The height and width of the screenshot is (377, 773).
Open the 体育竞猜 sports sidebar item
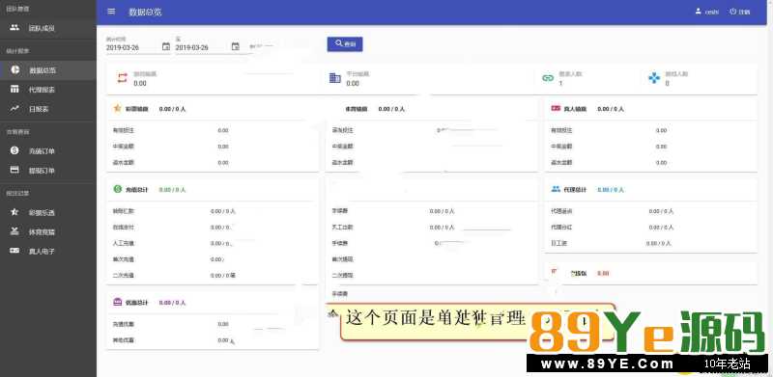[x=47, y=231]
